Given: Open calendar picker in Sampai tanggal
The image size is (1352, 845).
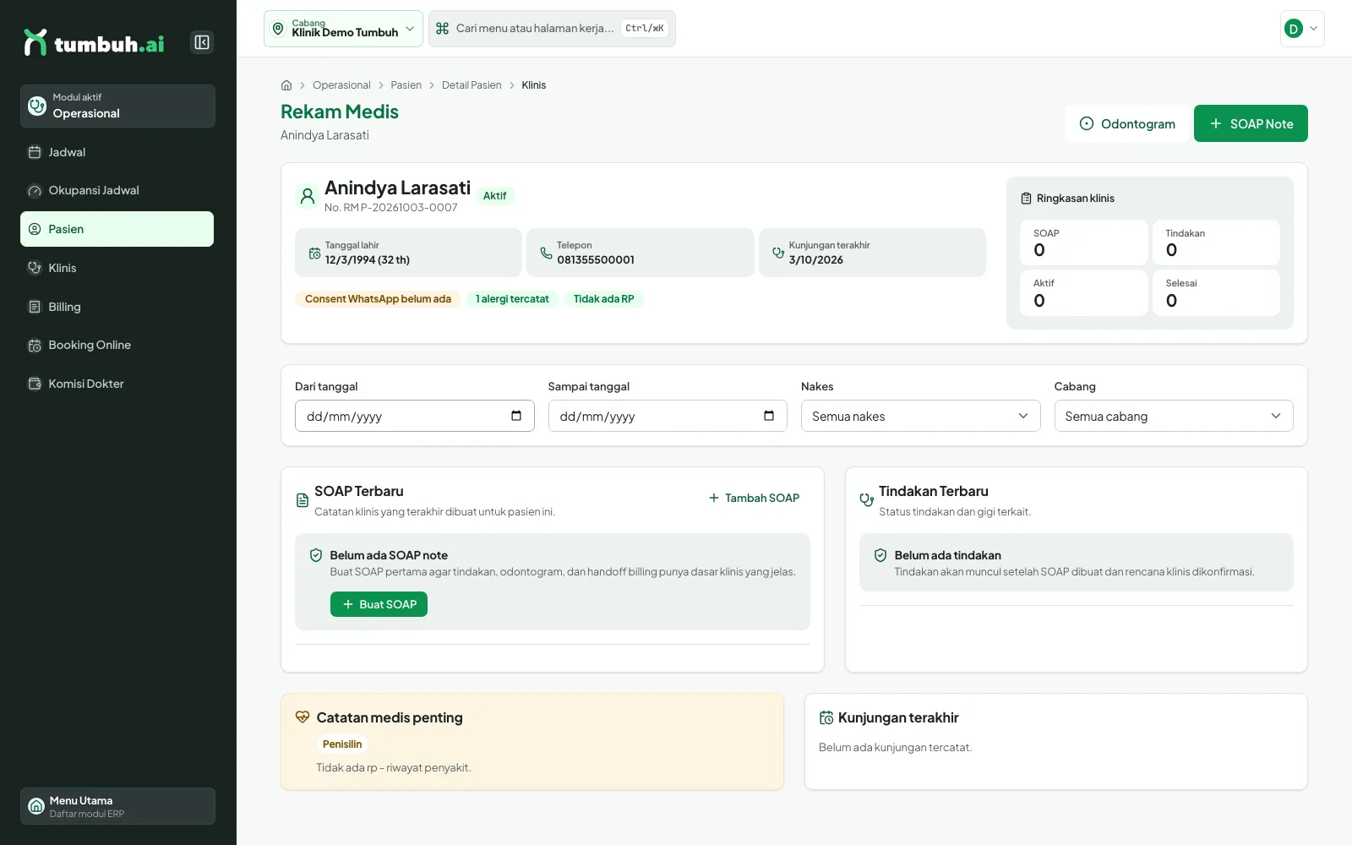Looking at the screenshot, I should [x=769, y=416].
